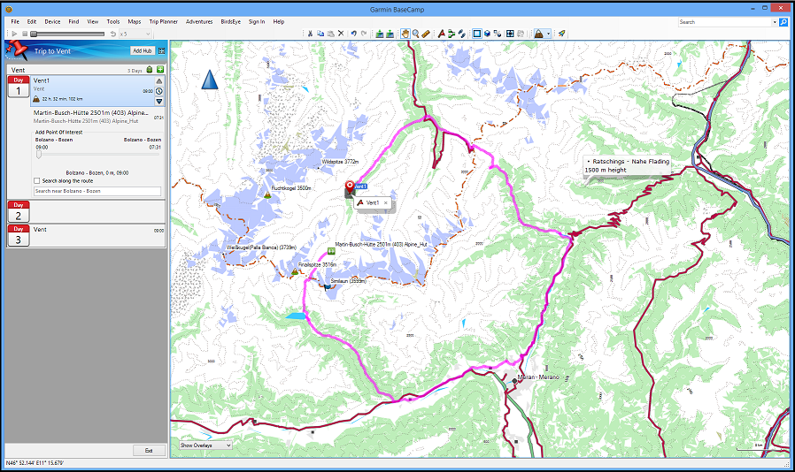
Task: Click the Delete X icon in toolbar
Action: (x=341, y=34)
